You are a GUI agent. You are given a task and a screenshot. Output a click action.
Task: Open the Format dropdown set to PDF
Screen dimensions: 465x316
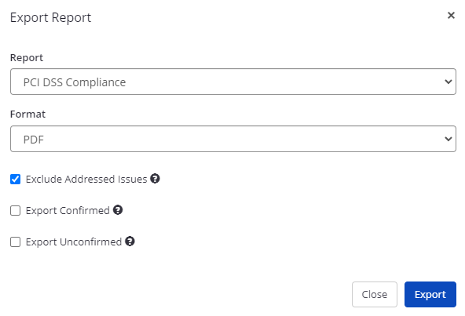233,139
